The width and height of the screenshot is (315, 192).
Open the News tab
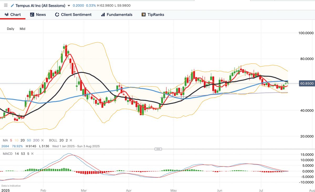pyautogui.click(x=38, y=15)
